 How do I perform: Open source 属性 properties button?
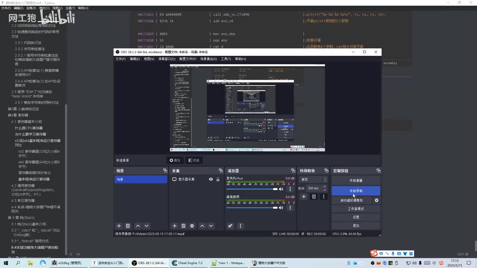point(175,160)
